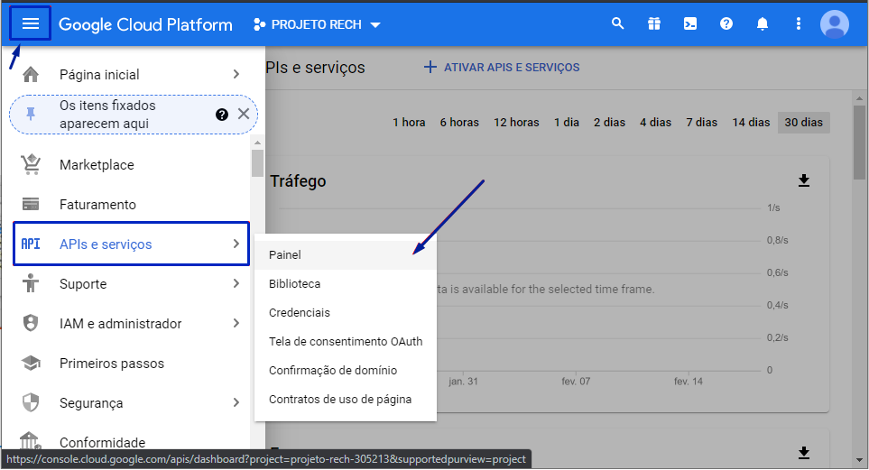Click ATIVAR APIS E SERVIÇOS button
The width and height of the screenshot is (869, 470).
[502, 68]
